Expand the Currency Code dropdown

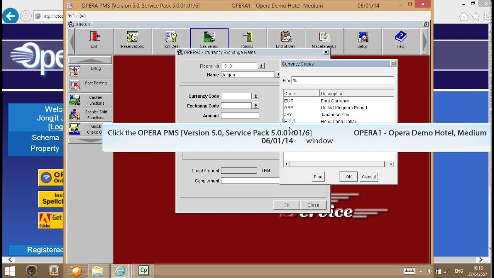[255, 96]
